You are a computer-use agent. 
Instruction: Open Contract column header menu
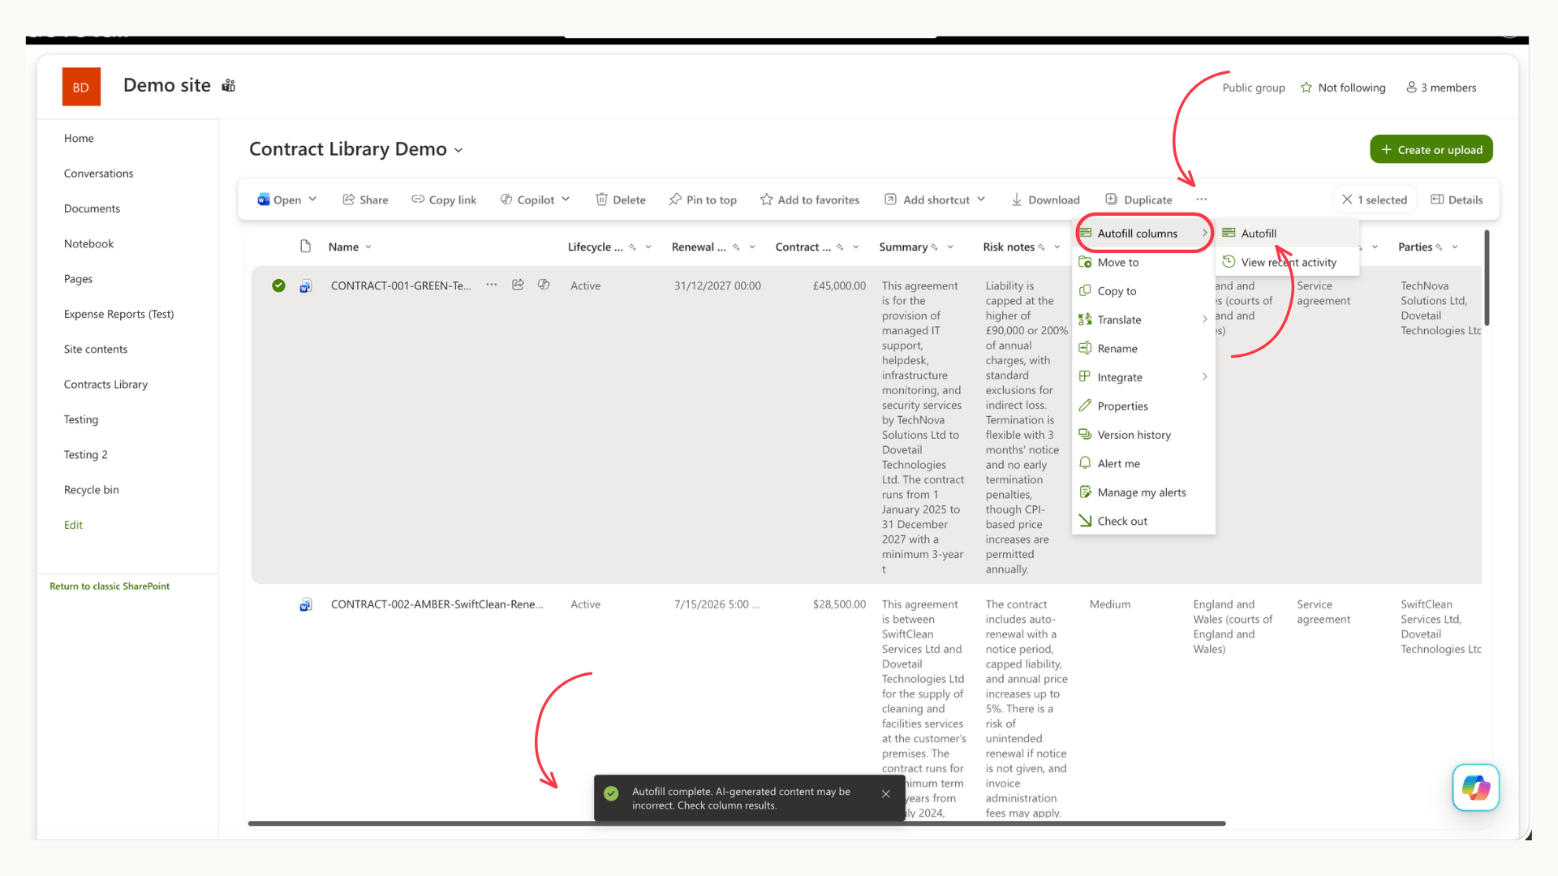856,247
